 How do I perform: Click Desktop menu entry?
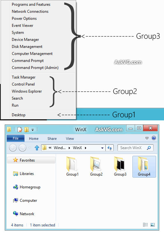[18, 115]
